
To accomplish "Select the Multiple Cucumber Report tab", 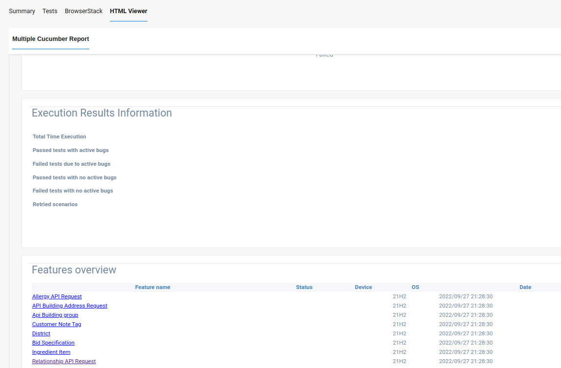I will coord(50,39).
